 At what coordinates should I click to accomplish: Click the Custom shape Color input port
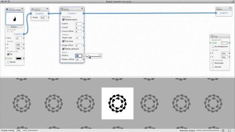point(6,58)
